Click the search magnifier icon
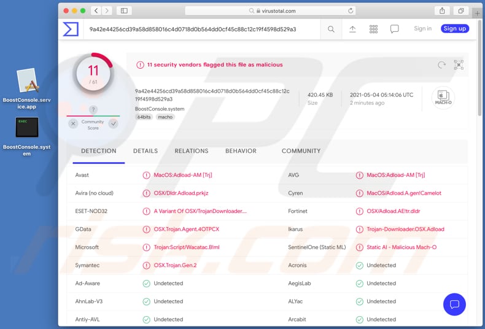 pyautogui.click(x=331, y=29)
